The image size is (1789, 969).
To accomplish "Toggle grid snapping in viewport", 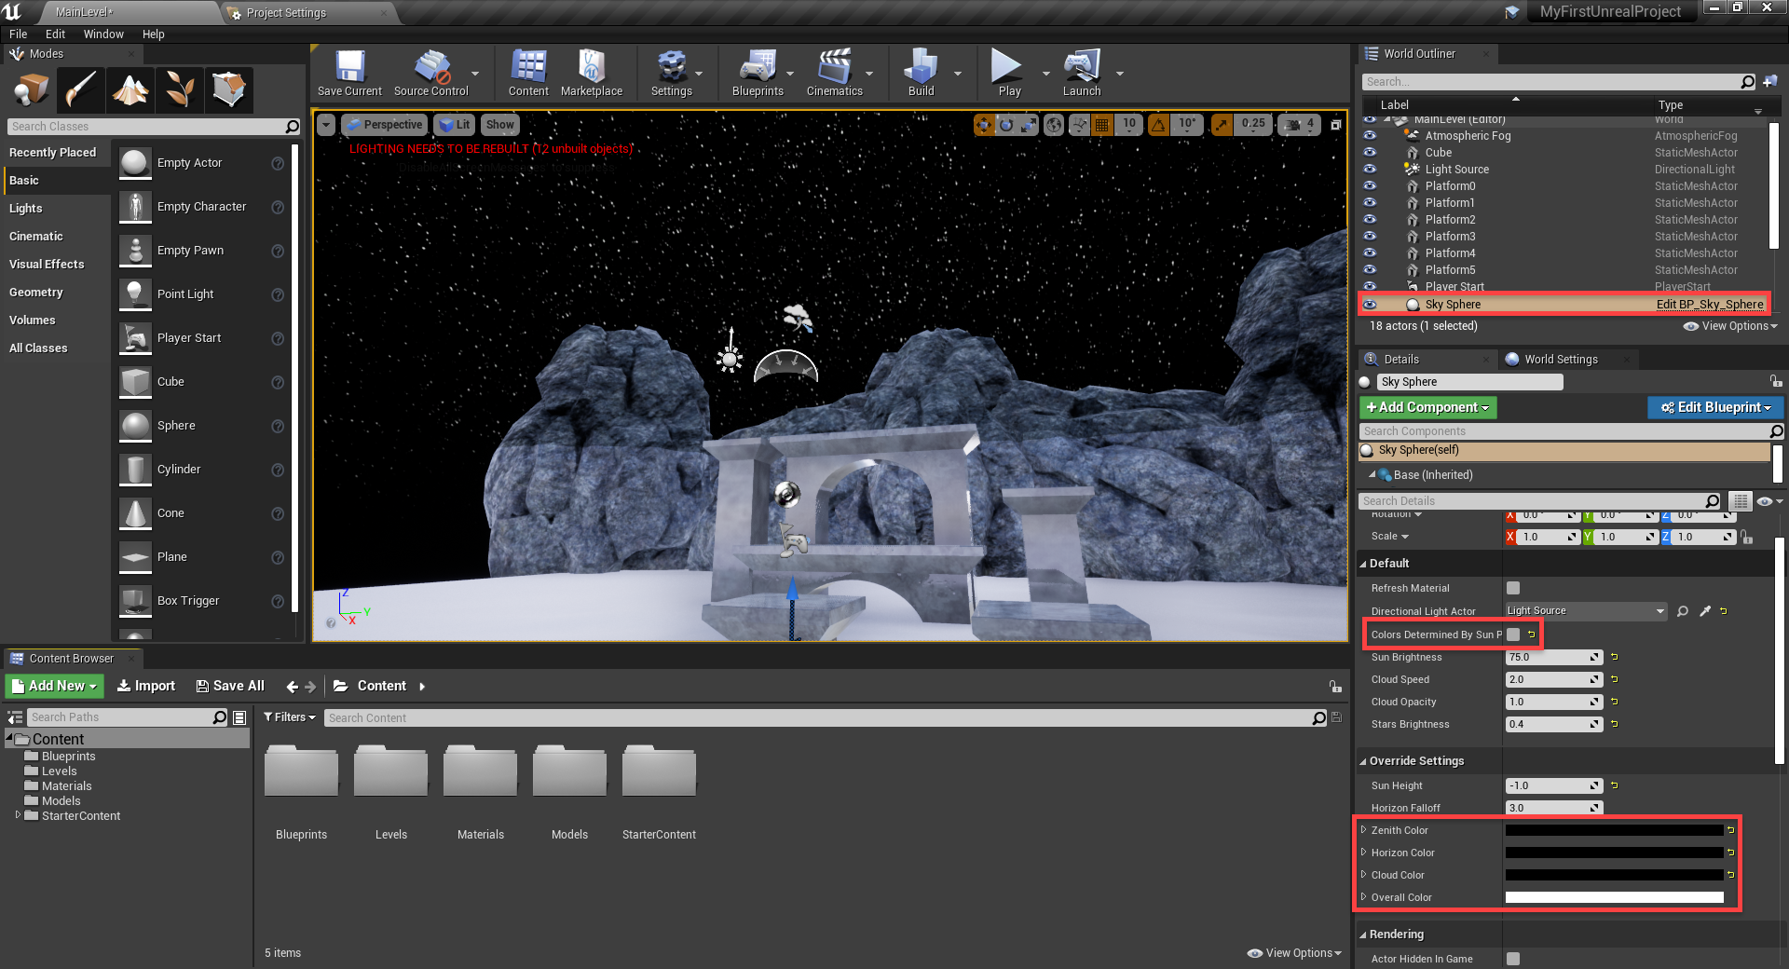I will pyautogui.click(x=1102, y=125).
